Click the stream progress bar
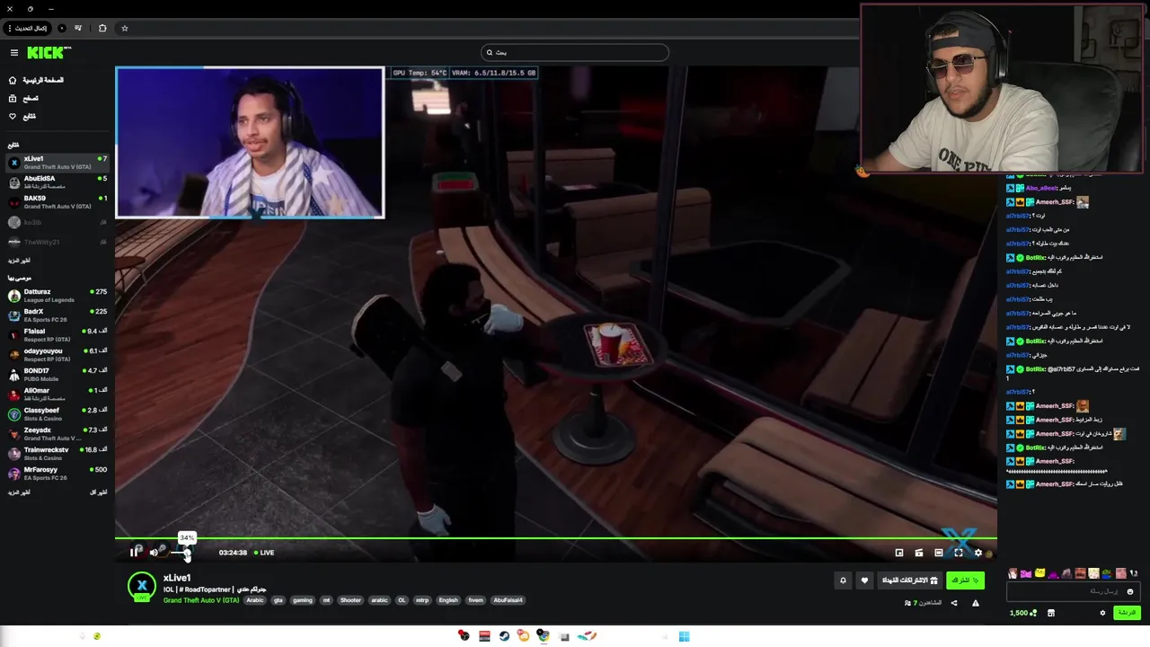 coord(556,538)
